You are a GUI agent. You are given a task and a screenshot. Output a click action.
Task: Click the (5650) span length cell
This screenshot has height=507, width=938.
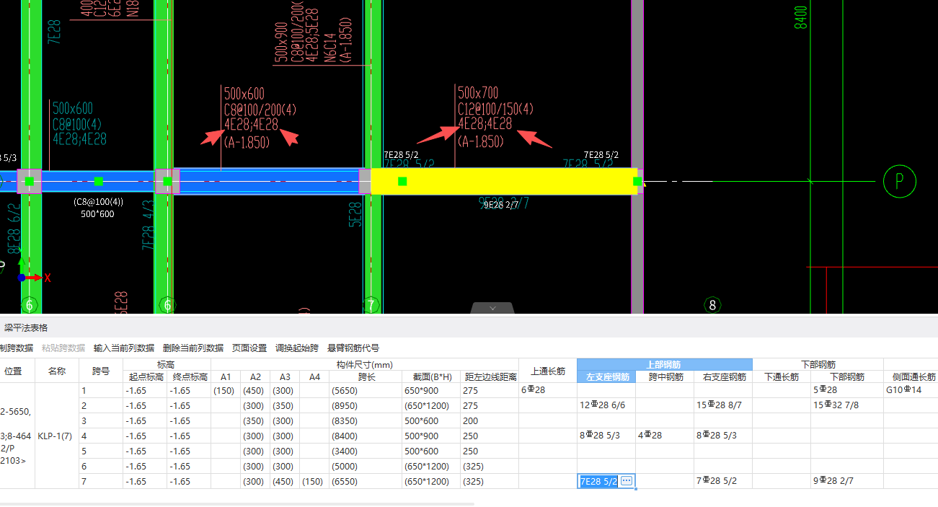click(x=366, y=390)
